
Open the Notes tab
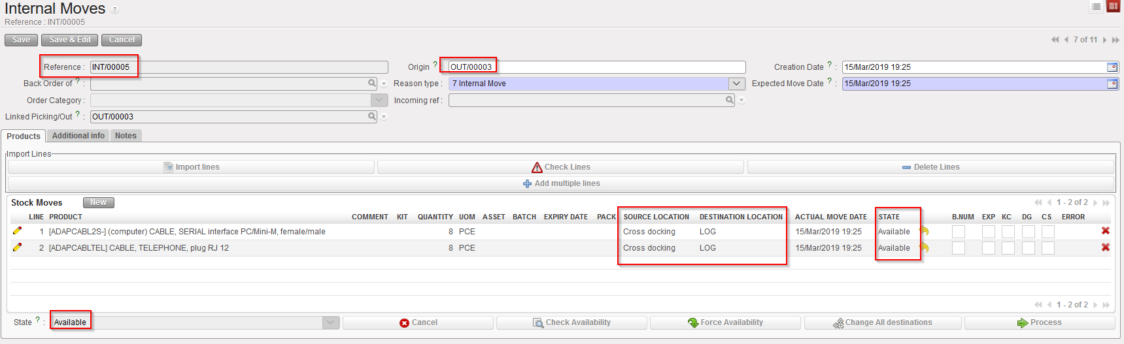pyautogui.click(x=126, y=136)
